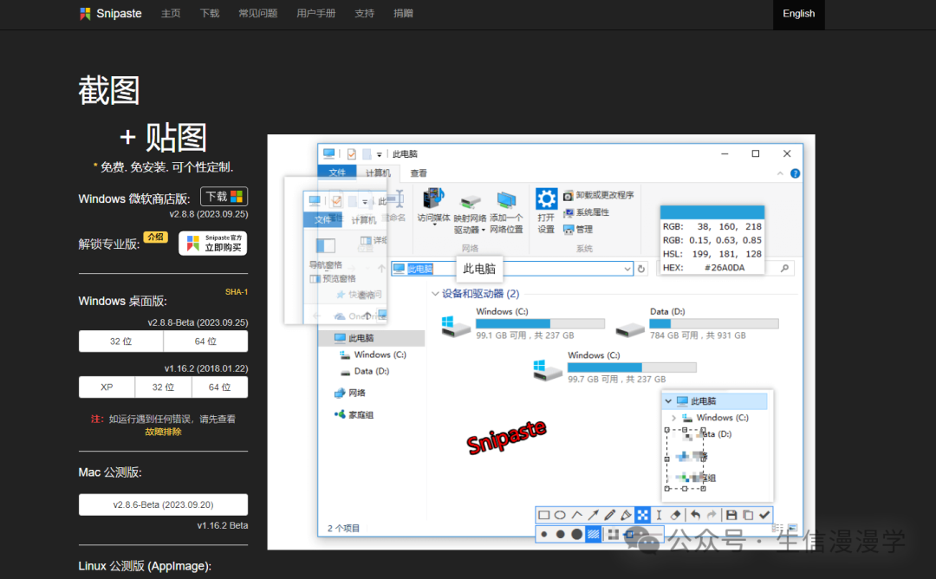This screenshot has width=936, height=579.
Task: Select the arrow tool in Snipaste toolbar
Action: point(593,515)
